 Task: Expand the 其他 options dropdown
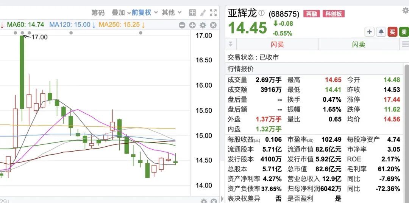click(x=172, y=12)
